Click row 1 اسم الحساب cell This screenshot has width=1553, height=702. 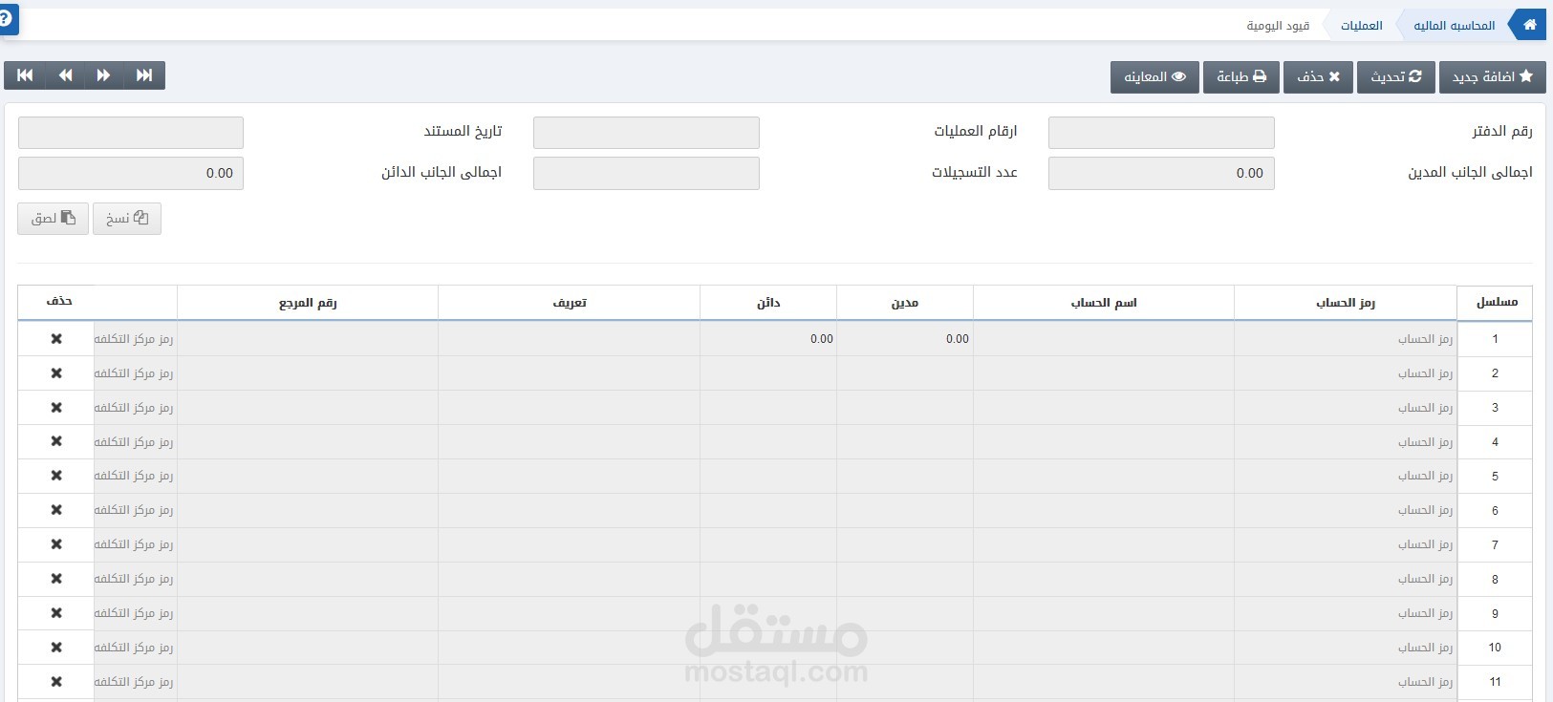point(1104,339)
